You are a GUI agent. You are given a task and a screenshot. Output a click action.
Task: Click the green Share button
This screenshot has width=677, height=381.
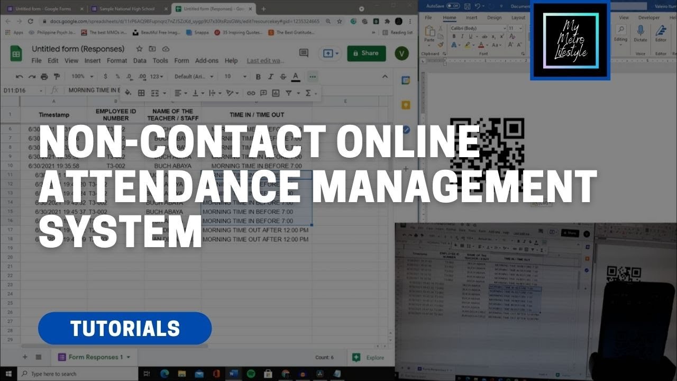pyautogui.click(x=367, y=53)
